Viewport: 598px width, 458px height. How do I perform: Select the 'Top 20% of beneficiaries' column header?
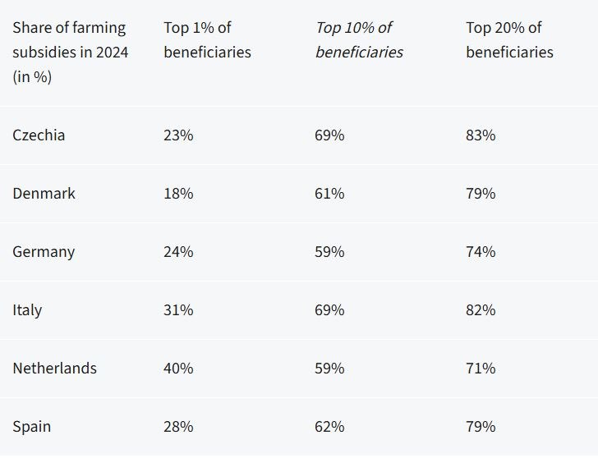(x=509, y=39)
